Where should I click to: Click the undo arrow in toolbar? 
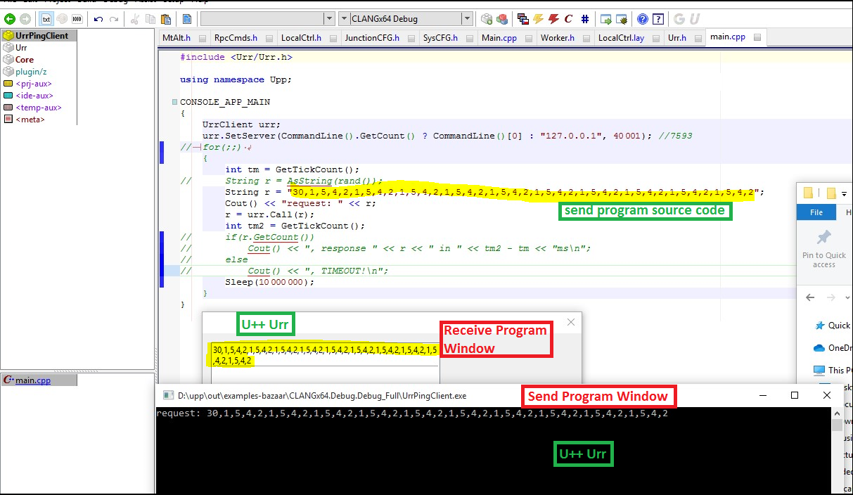coord(98,19)
